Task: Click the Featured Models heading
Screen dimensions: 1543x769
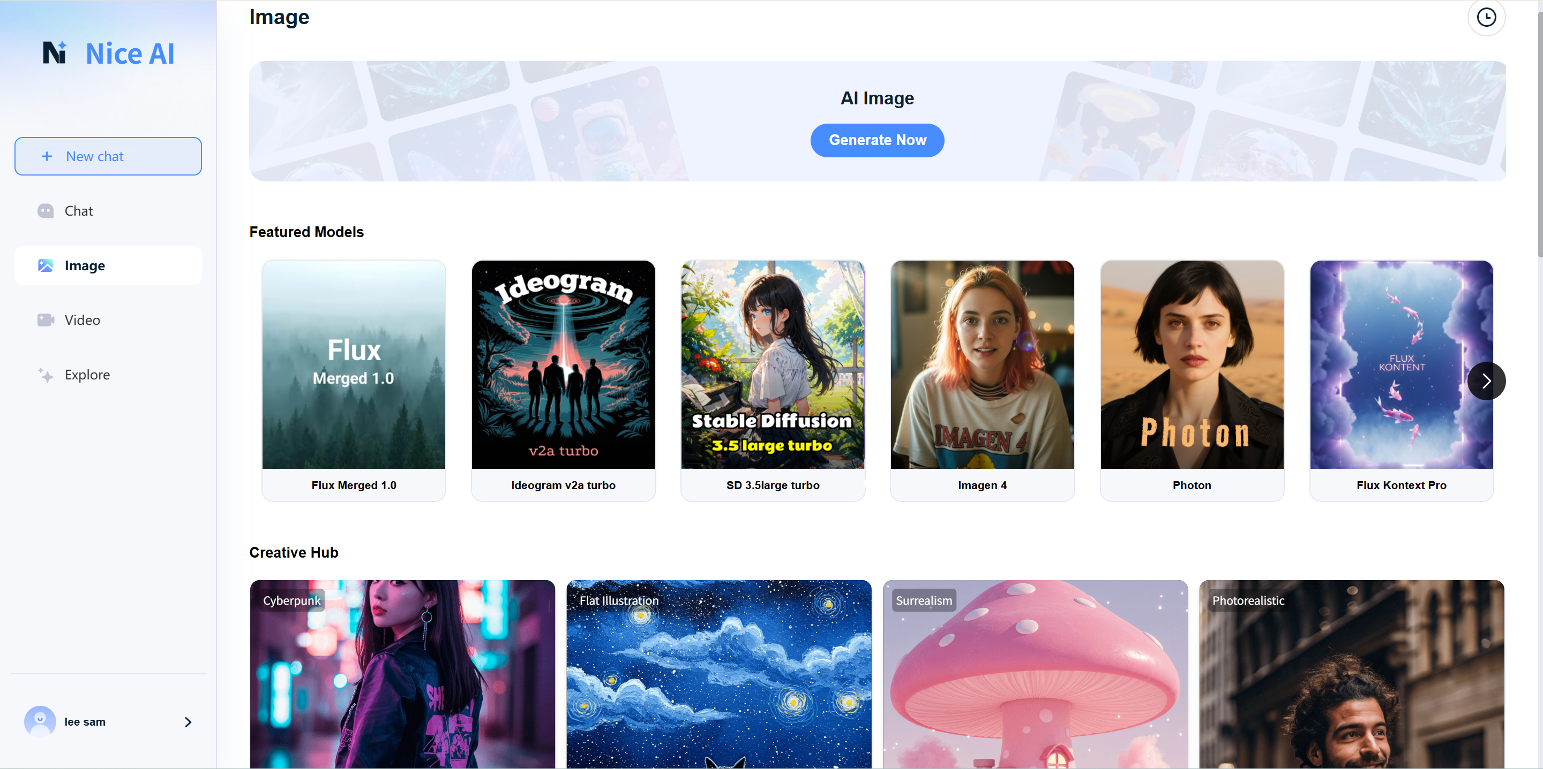Action: 306,232
